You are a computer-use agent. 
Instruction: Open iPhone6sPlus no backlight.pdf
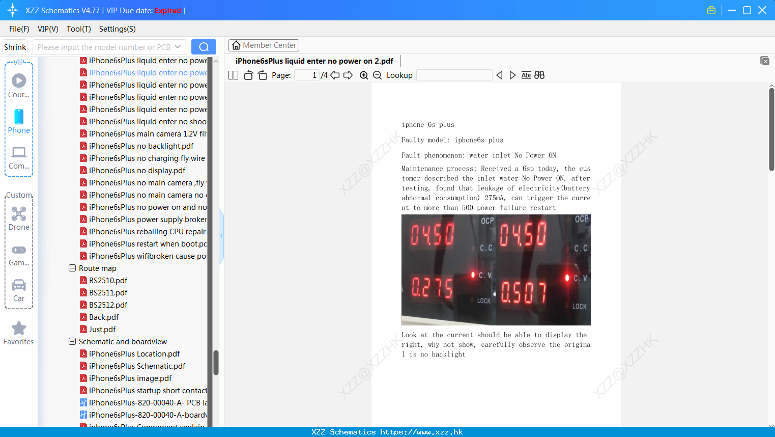click(141, 146)
